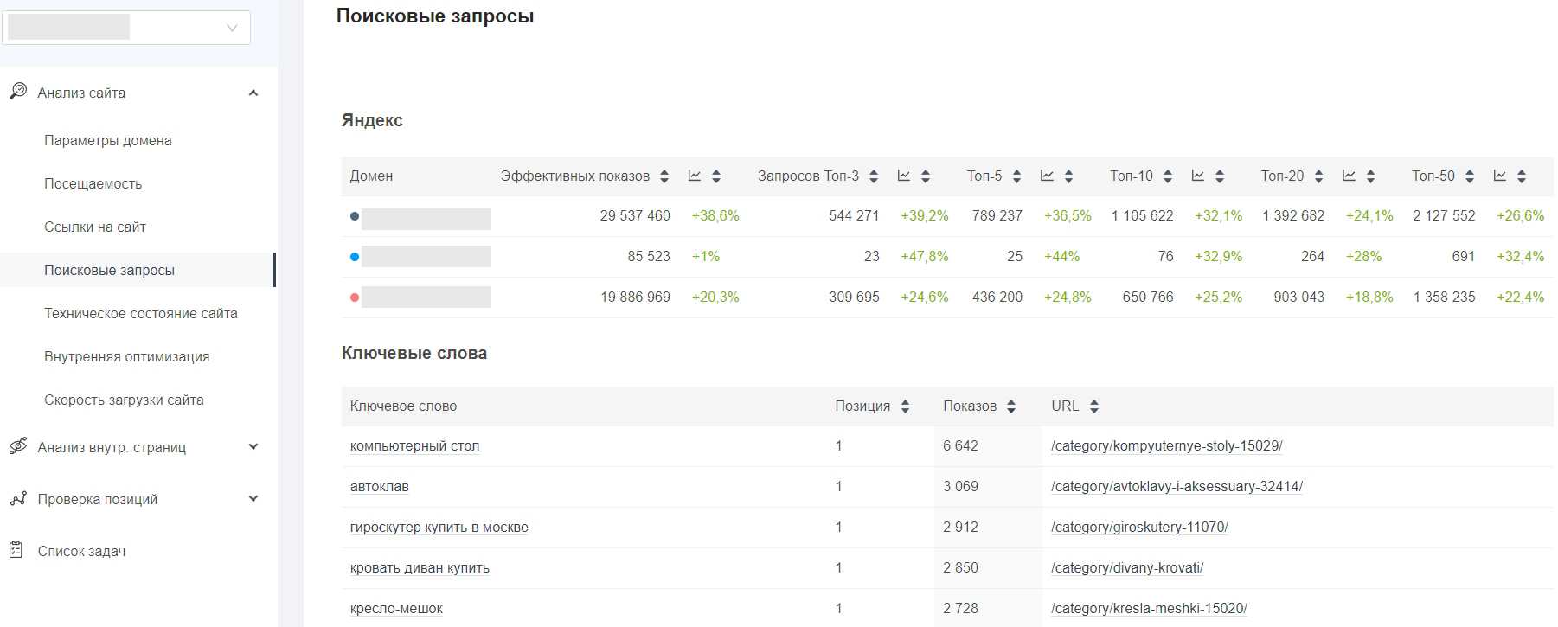Open the компьютерный стол keyword link

414,446
